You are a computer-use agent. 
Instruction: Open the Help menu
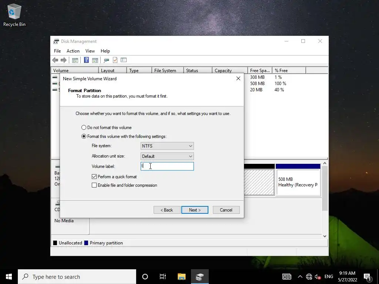[105, 51]
